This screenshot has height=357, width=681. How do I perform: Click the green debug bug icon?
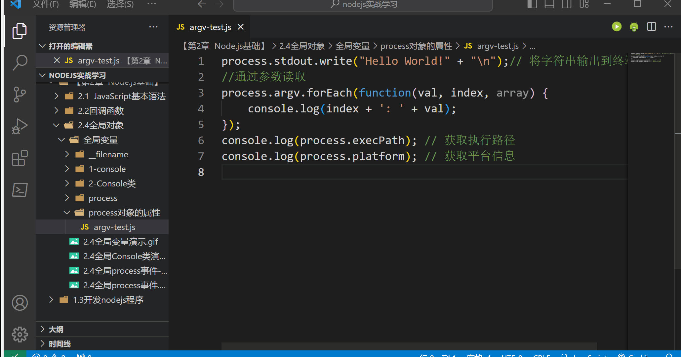634,27
